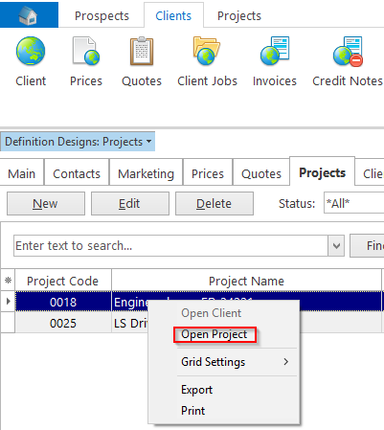Click the Enter text to search field
Viewport: 384px width, 430px height.
point(170,246)
